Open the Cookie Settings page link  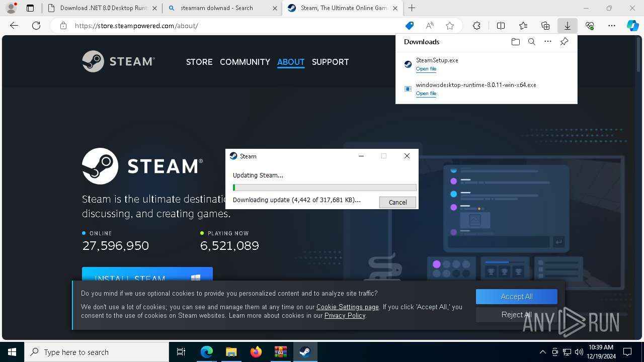pyautogui.click(x=348, y=307)
